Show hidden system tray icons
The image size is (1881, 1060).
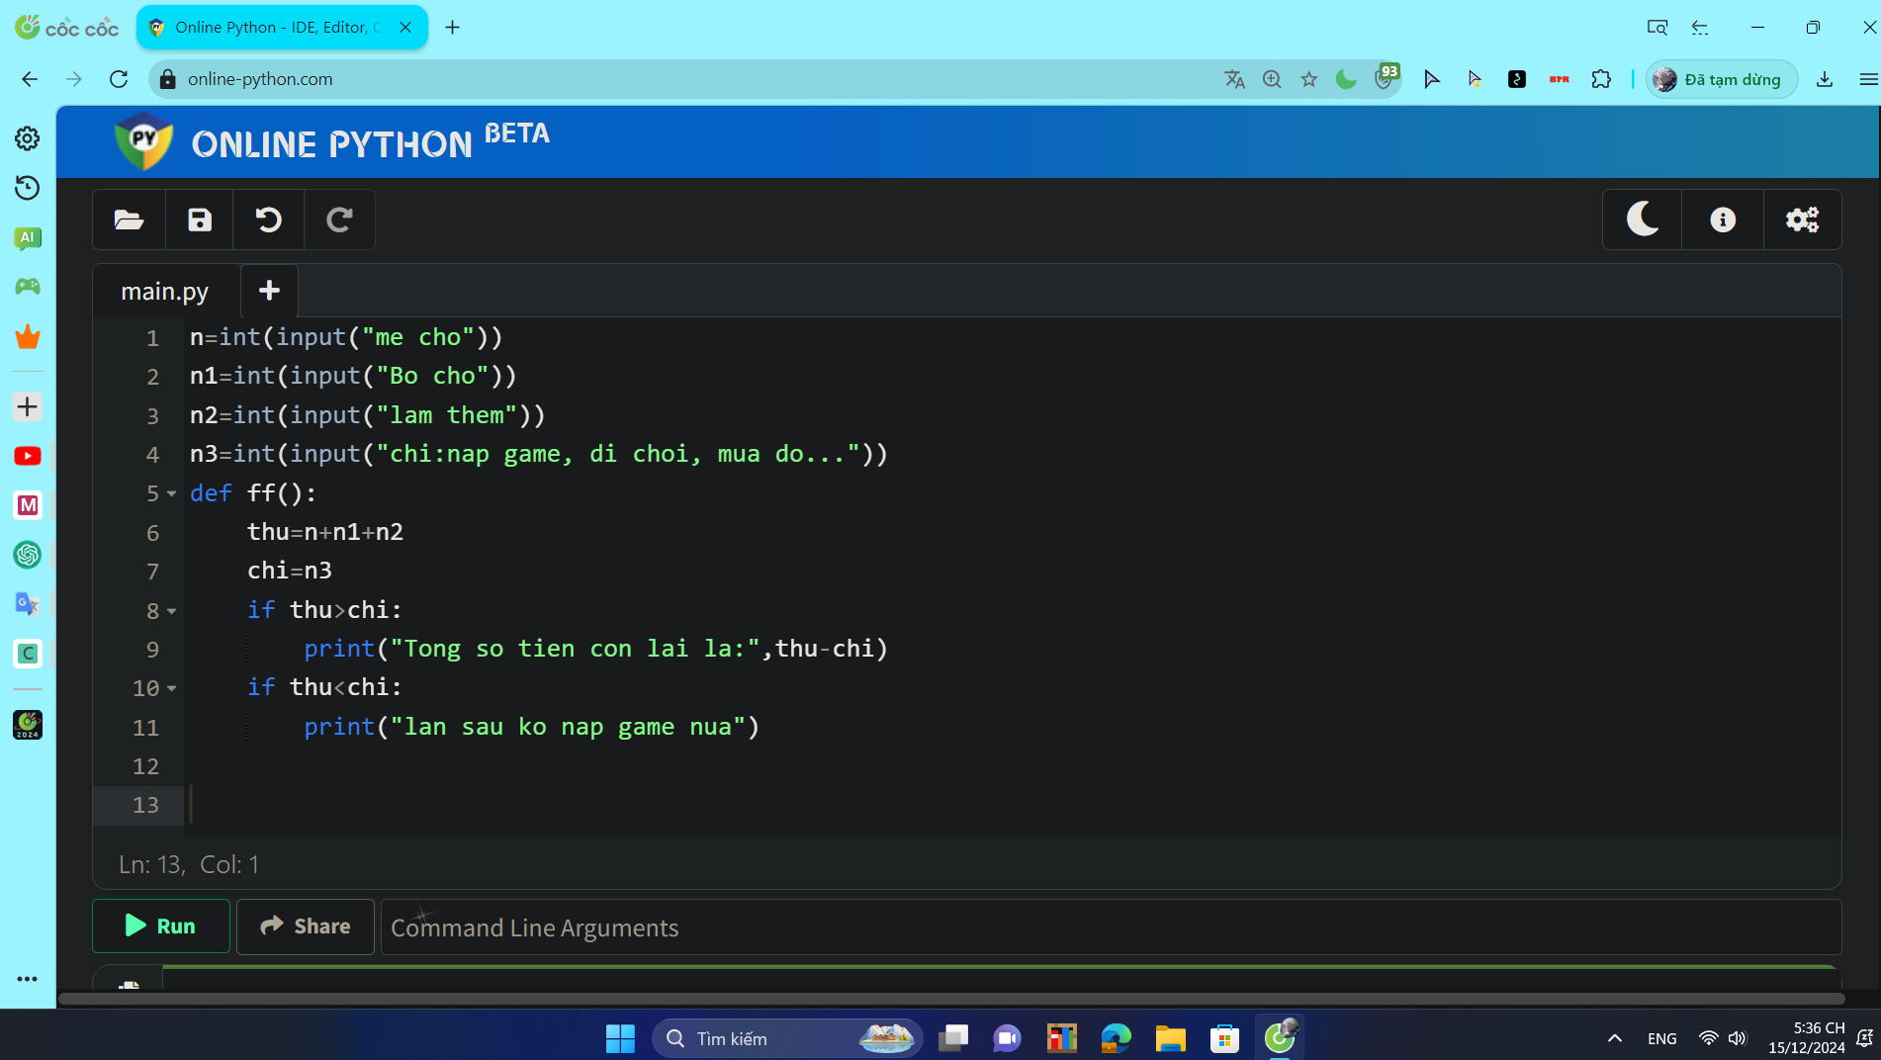tap(1614, 1038)
